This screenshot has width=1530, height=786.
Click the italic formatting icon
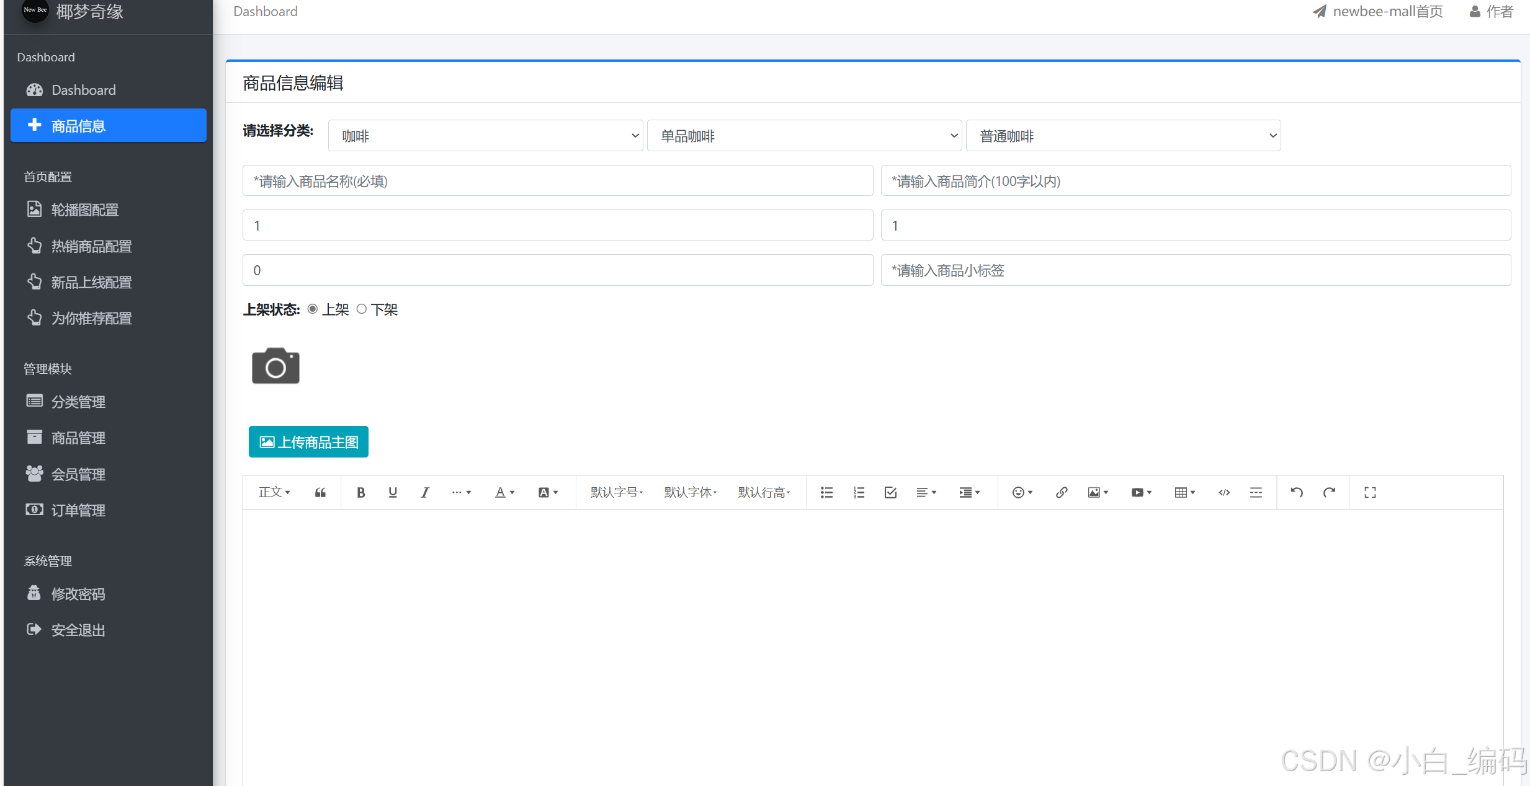[x=425, y=492]
